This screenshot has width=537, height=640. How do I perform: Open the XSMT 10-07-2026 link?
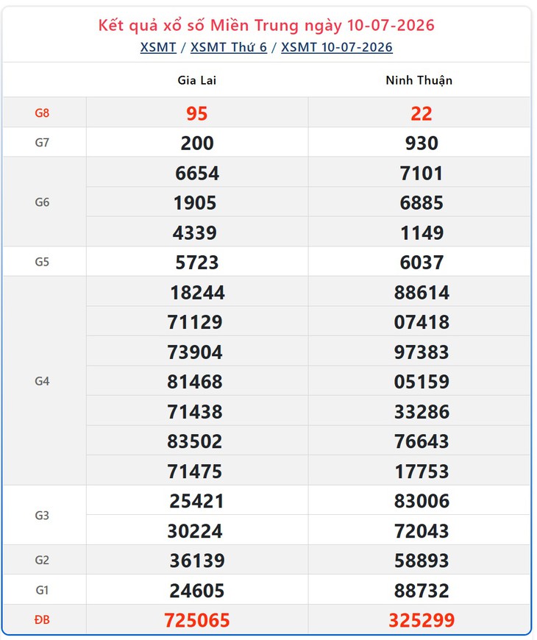(337, 47)
